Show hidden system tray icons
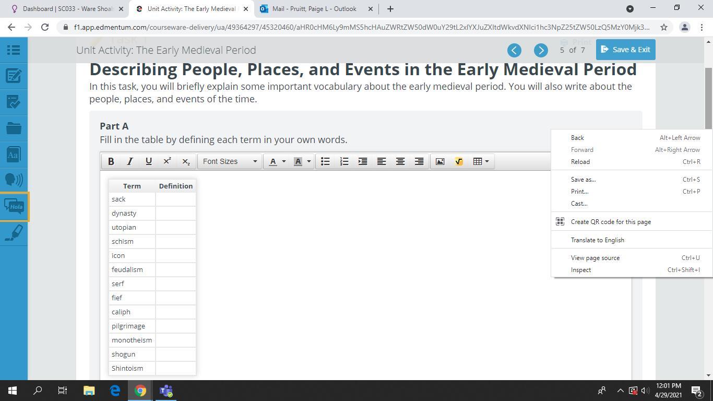Screen dimensions: 713x401 [x=621, y=391]
